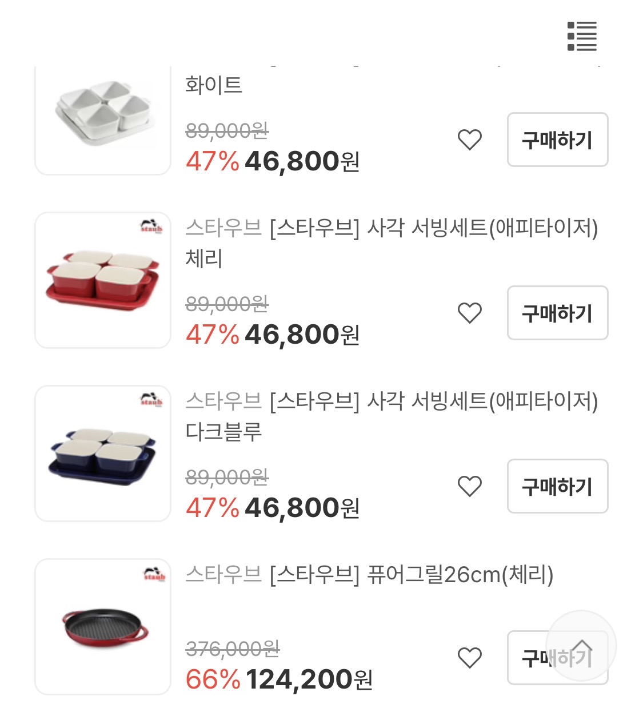Click the Staub logo on cherry set image
643x704 pixels.
tap(151, 226)
